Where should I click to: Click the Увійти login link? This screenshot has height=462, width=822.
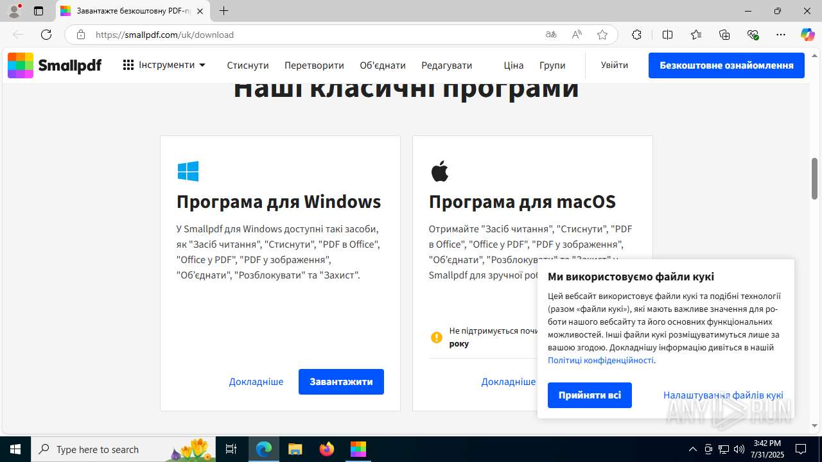(x=615, y=65)
